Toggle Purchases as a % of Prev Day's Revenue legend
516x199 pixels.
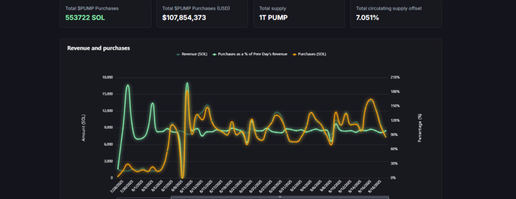coord(250,54)
